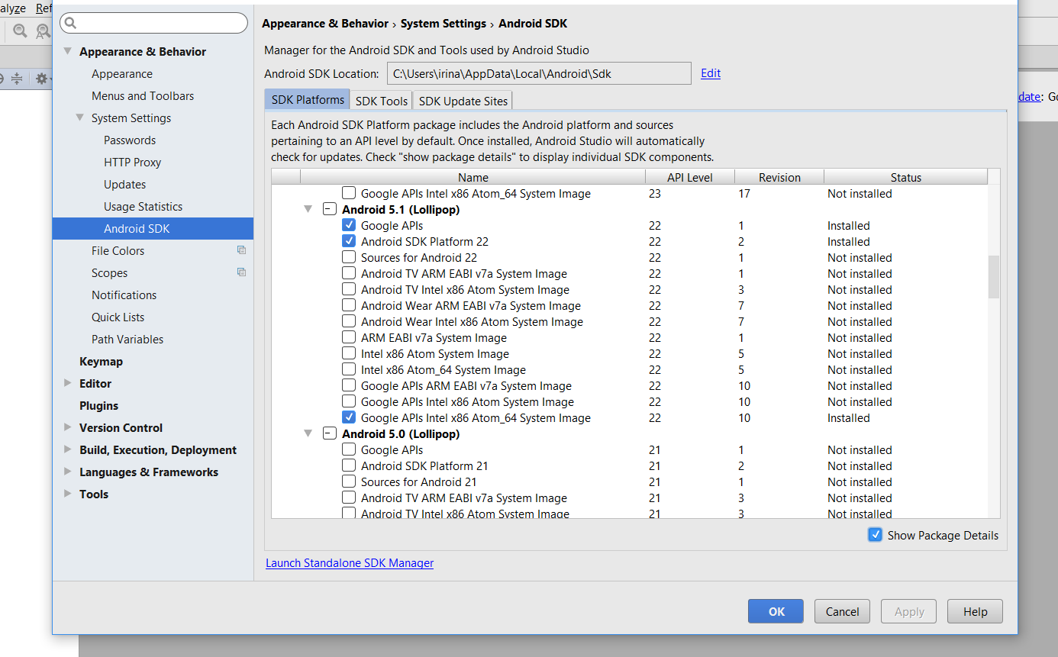1058x657 pixels.
Task: Check Android SDK Platform 21
Action: tap(349, 465)
